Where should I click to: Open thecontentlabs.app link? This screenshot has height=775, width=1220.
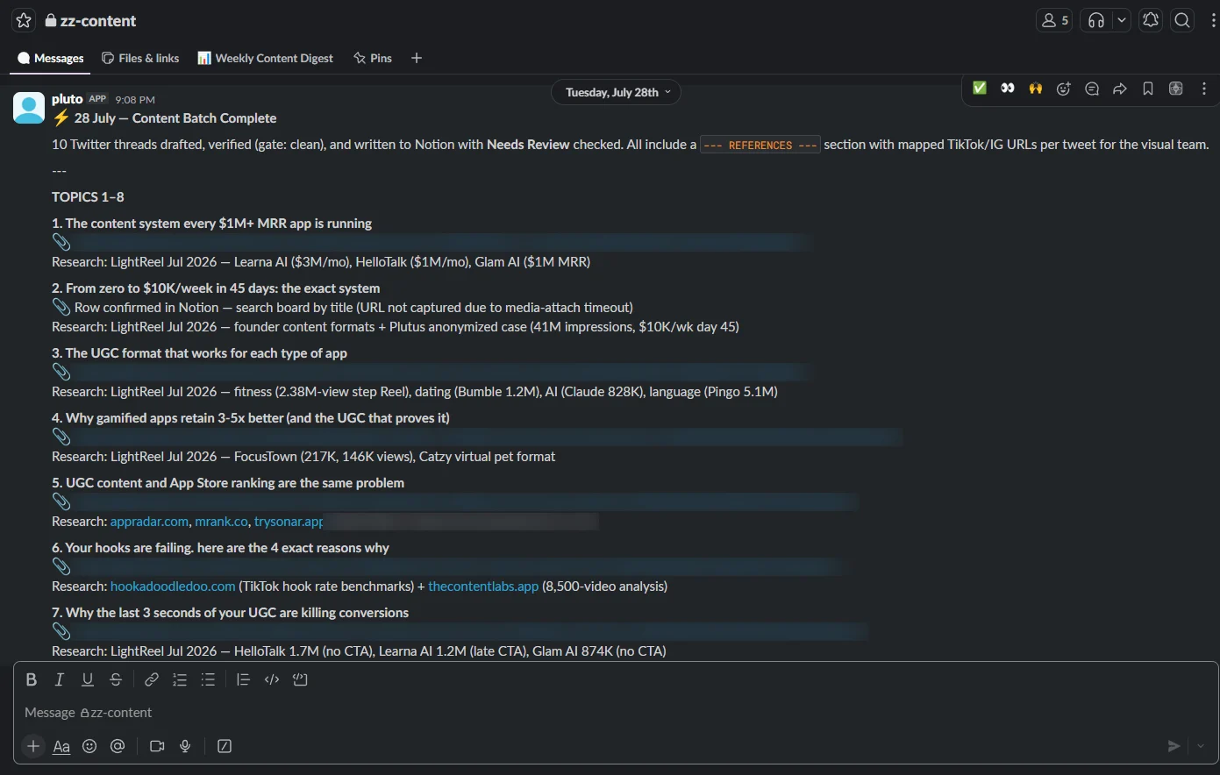483,587
